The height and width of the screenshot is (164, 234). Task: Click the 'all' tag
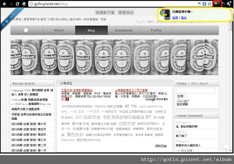(127, 106)
